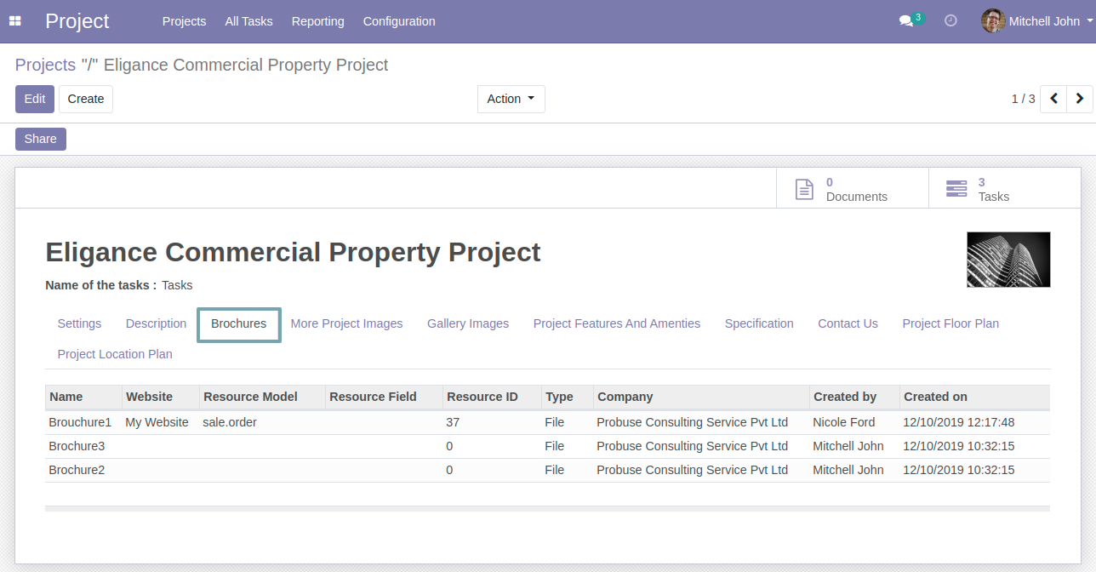Sort by the Created on column header

pyautogui.click(x=974, y=397)
